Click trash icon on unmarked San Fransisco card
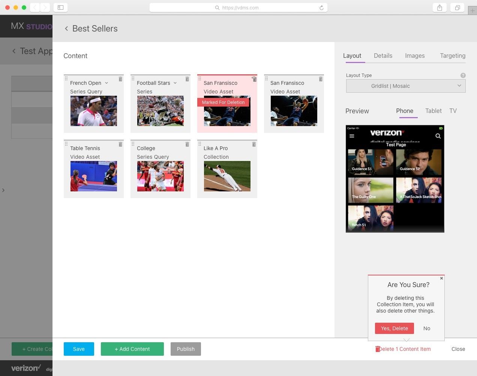Viewport: 477px width, 376px height. click(321, 79)
